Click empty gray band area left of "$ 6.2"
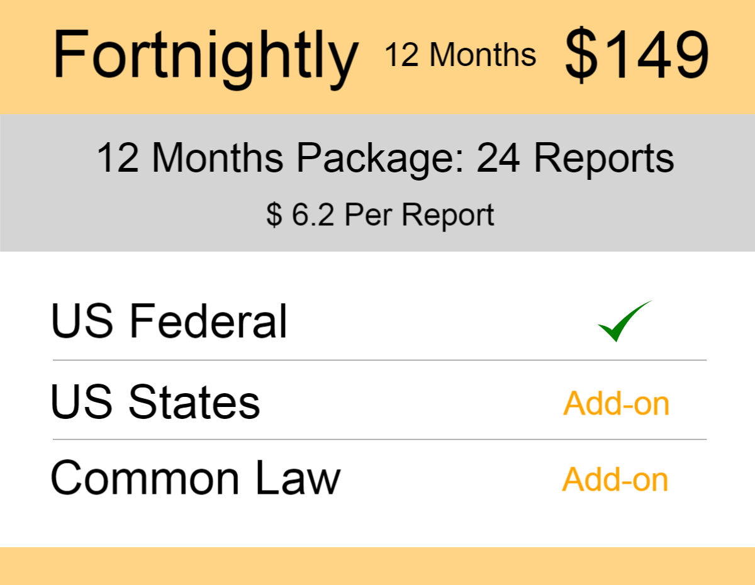Screen dimensions: 755x585 (x=126, y=215)
